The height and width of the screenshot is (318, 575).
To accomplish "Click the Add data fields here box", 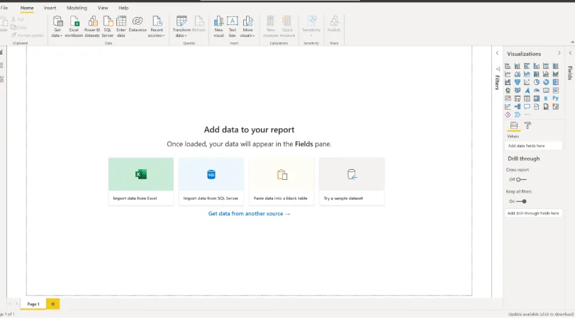I will click(533, 146).
